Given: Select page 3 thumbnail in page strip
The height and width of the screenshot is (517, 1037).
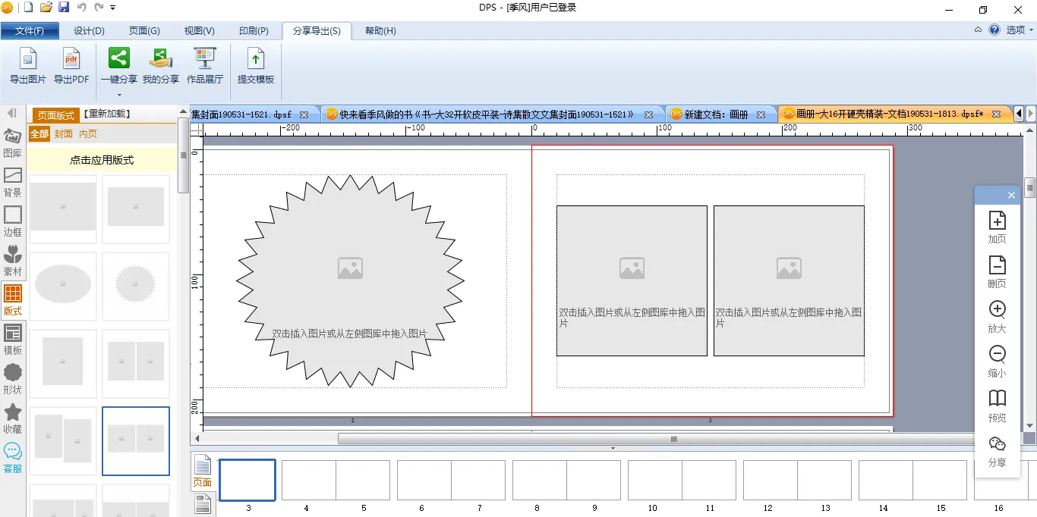Looking at the screenshot, I should 247,480.
